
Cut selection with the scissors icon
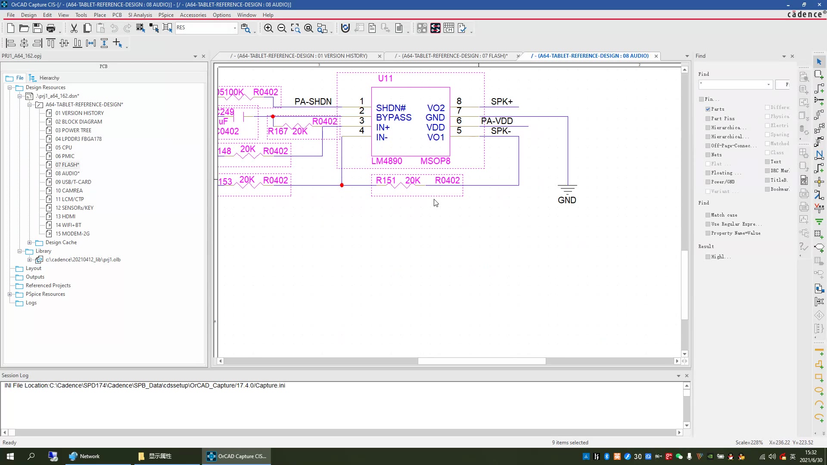[74, 28]
